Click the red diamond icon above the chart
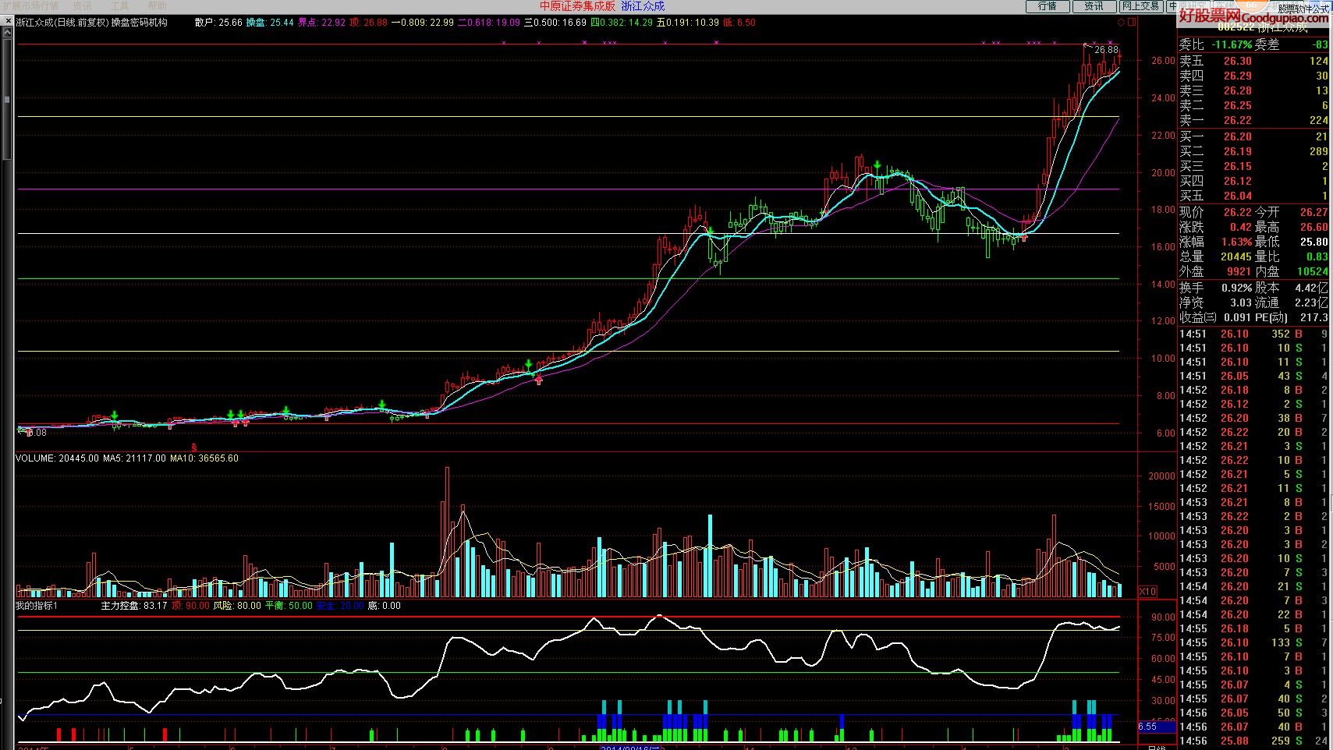Screen dimensions: 1333x750 tap(1122, 22)
